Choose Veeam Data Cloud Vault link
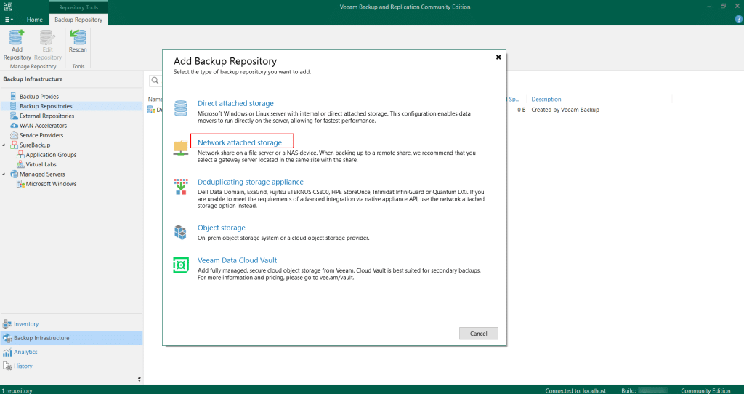 [238, 260]
